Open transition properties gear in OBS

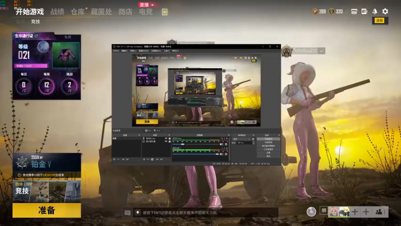pyautogui.click(x=253, y=139)
